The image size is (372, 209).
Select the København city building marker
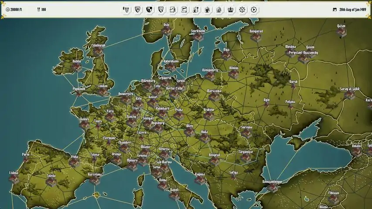point(171,67)
